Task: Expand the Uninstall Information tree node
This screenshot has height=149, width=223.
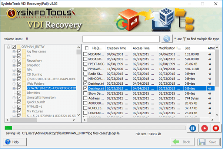Action: pyautogui.click(x=14, y=98)
